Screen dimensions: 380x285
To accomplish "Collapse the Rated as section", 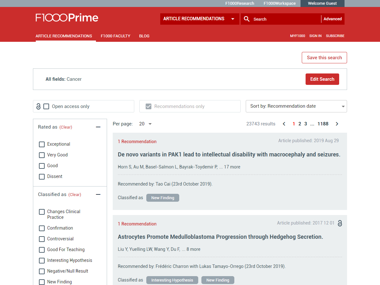I will pyautogui.click(x=98, y=127).
